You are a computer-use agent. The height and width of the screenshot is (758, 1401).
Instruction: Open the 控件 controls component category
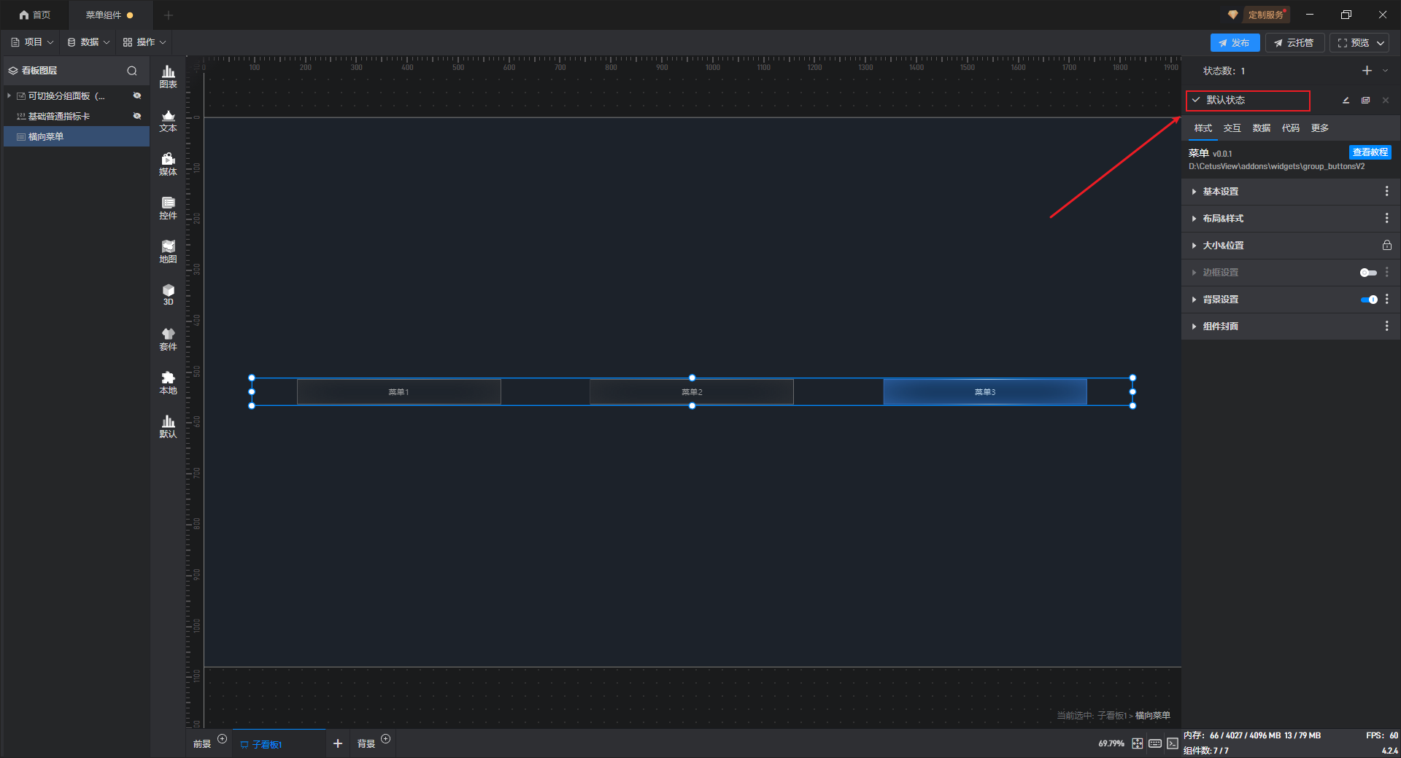pos(168,208)
